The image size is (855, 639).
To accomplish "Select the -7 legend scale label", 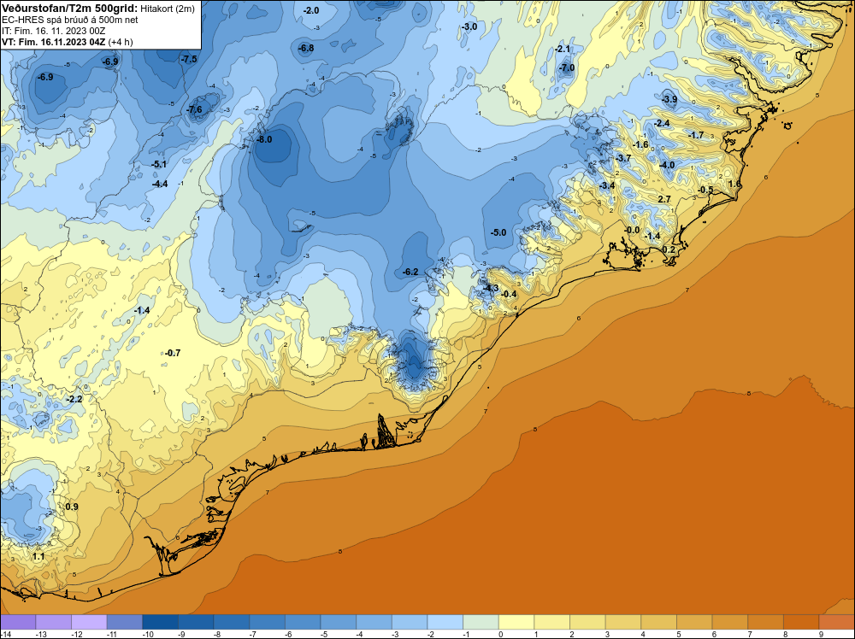I will click(253, 634).
